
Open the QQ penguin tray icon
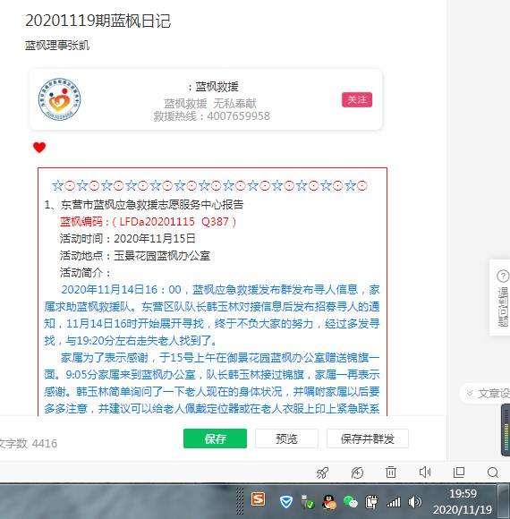[329, 502]
